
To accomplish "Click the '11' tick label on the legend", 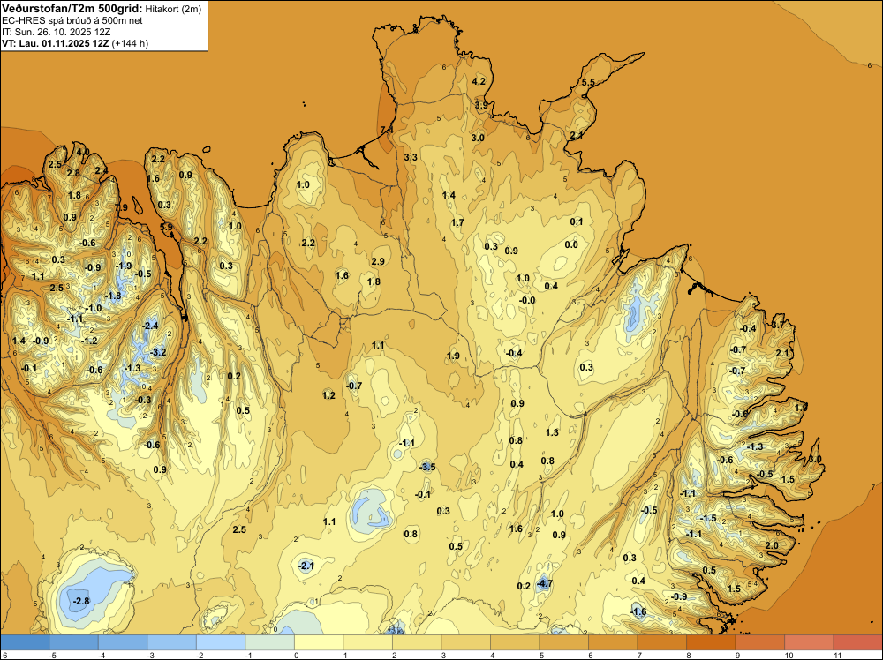I will [x=838, y=656].
